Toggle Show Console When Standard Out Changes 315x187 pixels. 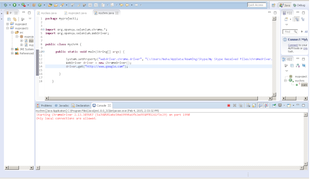(260, 106)
